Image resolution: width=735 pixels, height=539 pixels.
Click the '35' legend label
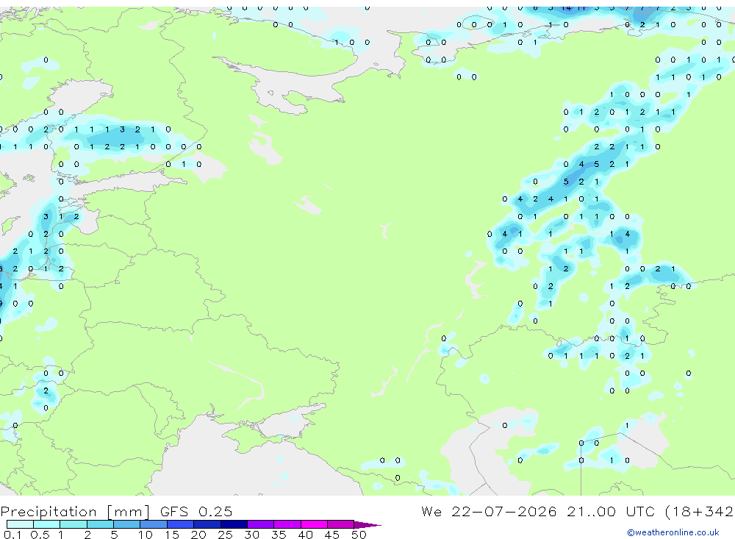tap(279, 535)
